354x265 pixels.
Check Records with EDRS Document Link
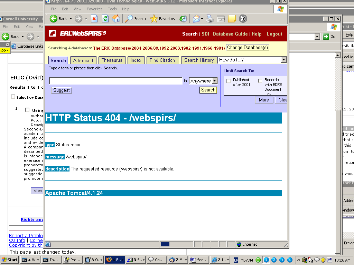[260, 81]
